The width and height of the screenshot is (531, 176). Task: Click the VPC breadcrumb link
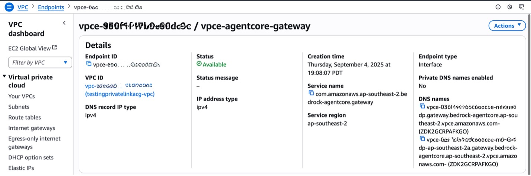pyautogui.click(x=23, y=7)
